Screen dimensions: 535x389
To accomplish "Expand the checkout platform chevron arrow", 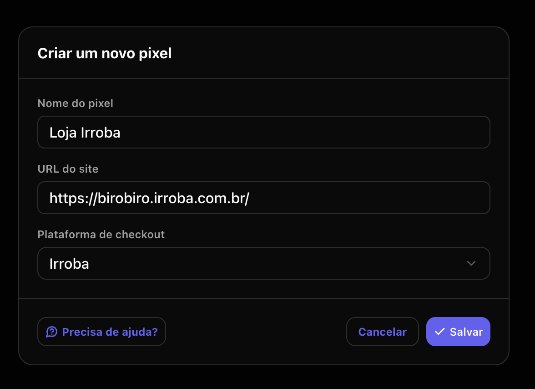I will click(471, 263).
